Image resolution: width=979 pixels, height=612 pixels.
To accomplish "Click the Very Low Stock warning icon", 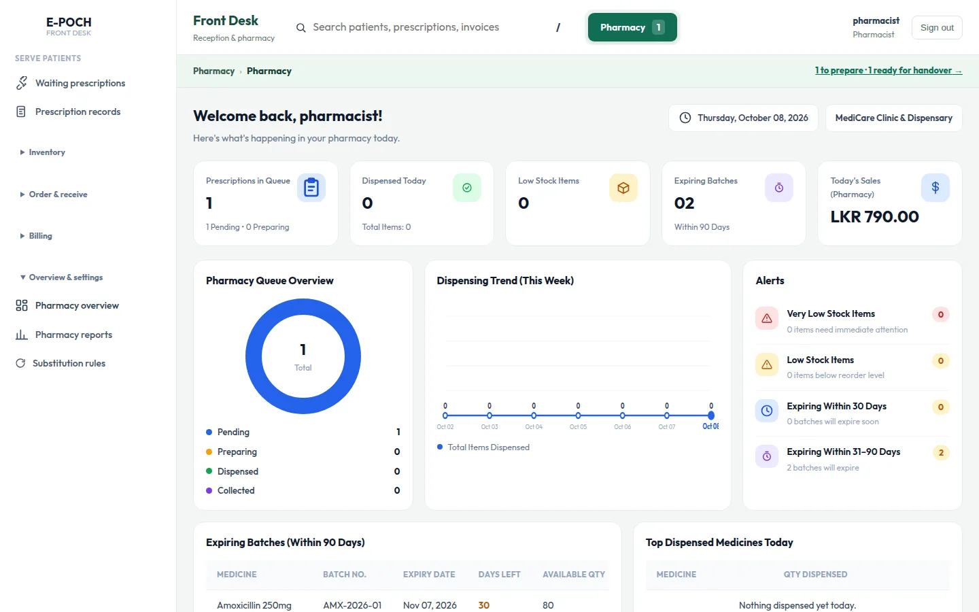I will coord(767,318).
